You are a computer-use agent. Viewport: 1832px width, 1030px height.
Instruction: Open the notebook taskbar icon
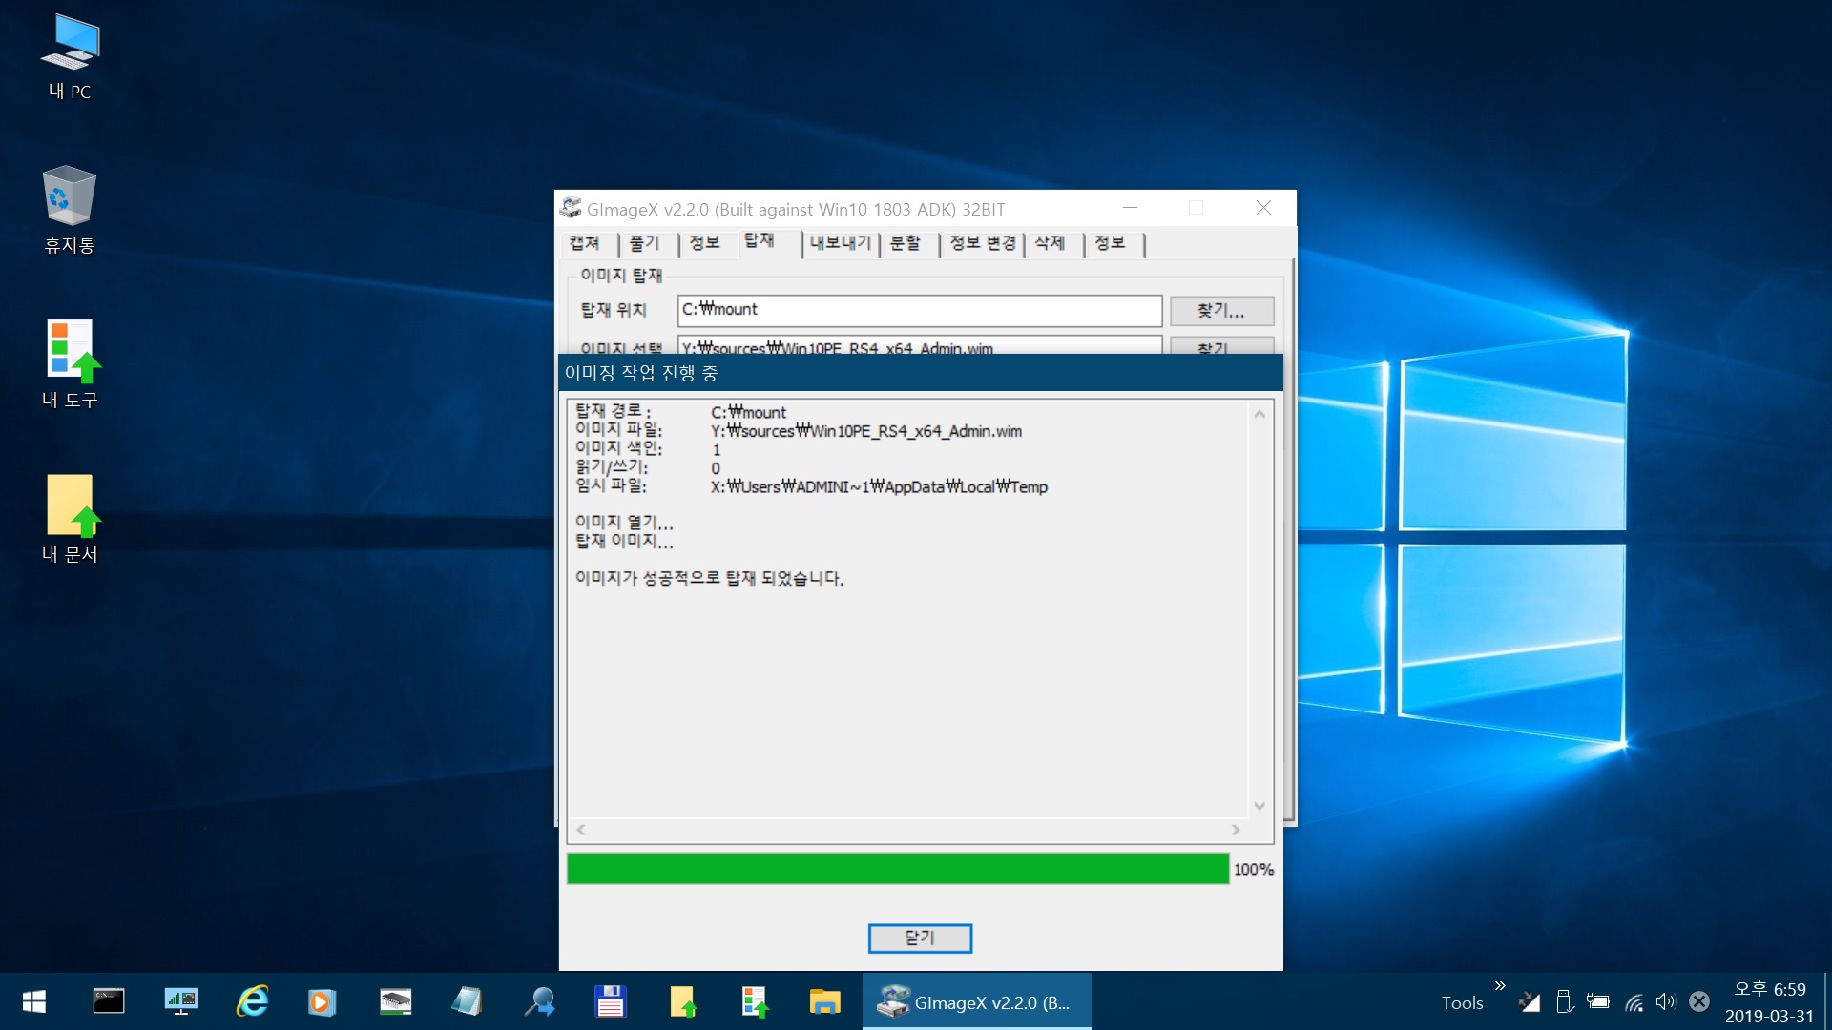pos(467,1001)
